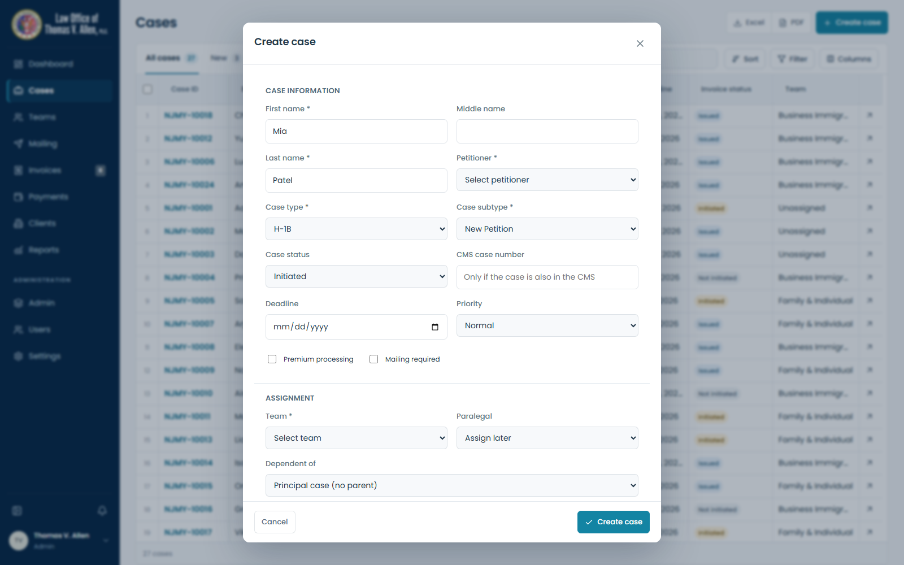Expand the Dependent of dropdown
Viewport: 904px width, 565px height.
coord(452,485)
